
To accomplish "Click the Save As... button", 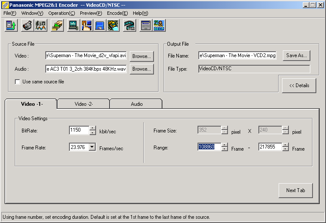I will coord(296,55).
